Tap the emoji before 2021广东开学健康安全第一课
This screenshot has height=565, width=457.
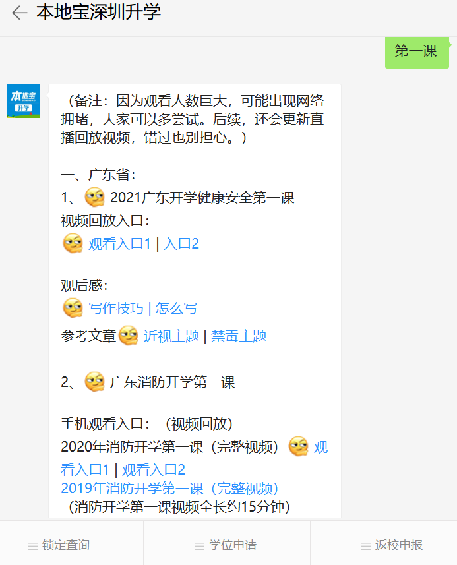[x=95, y=197]
